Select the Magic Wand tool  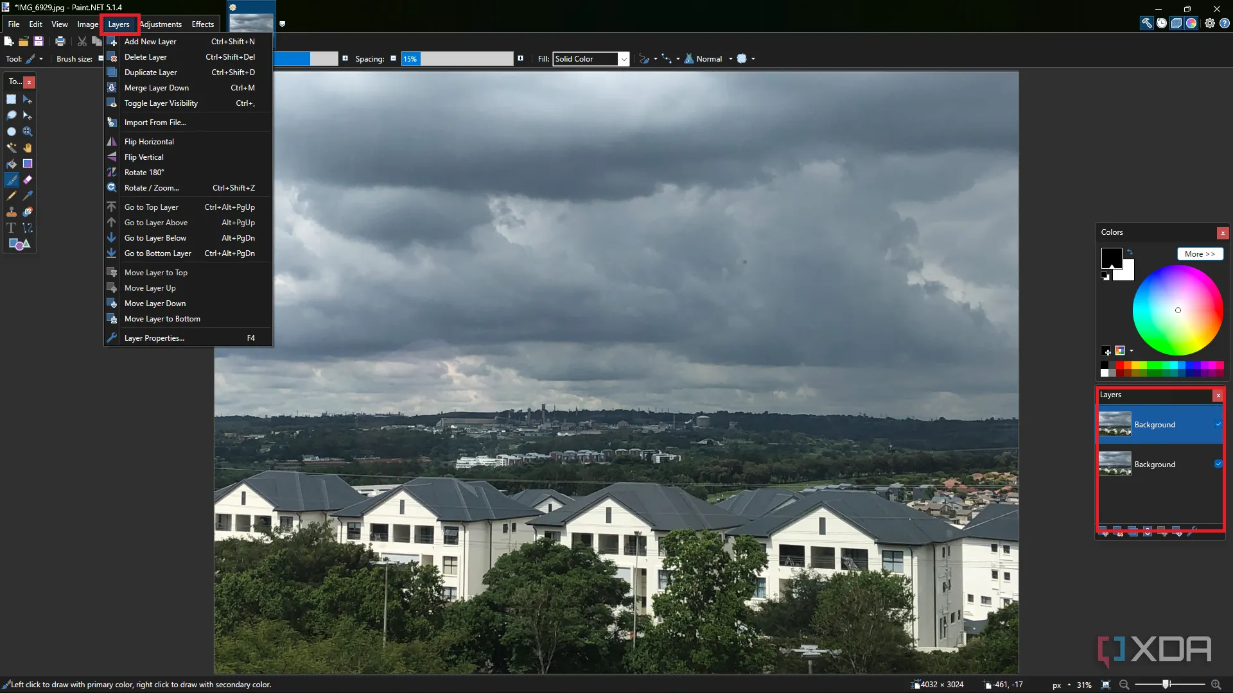(x=11, y=148)
